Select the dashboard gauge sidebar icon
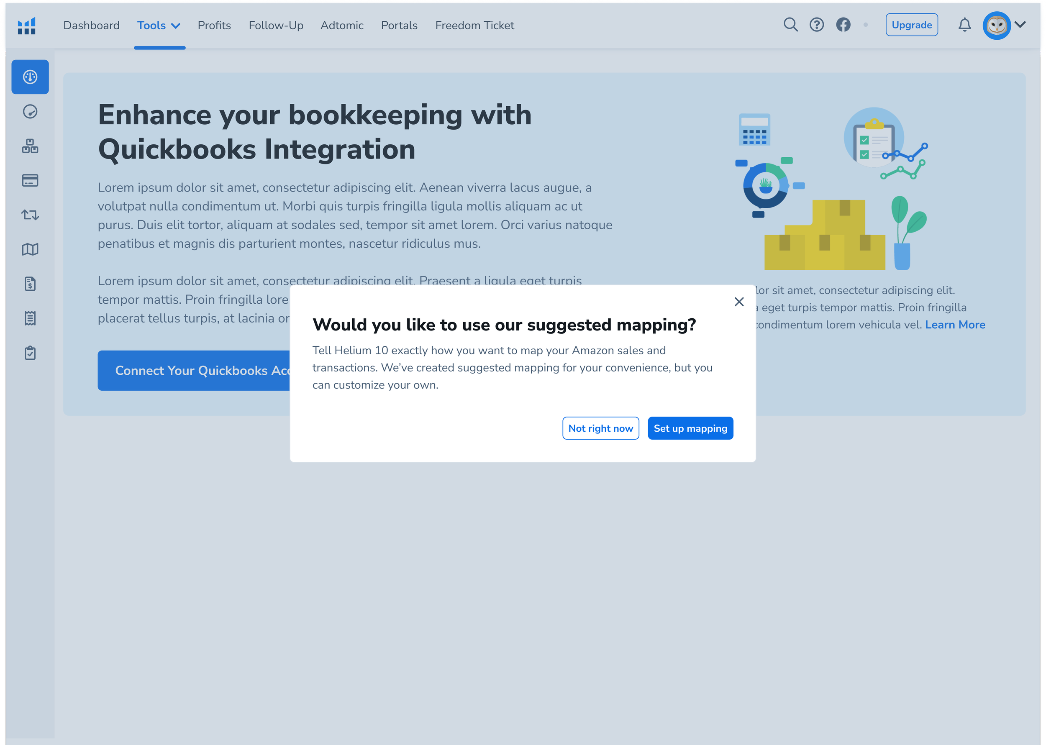1046x745 pixels. 30,77
